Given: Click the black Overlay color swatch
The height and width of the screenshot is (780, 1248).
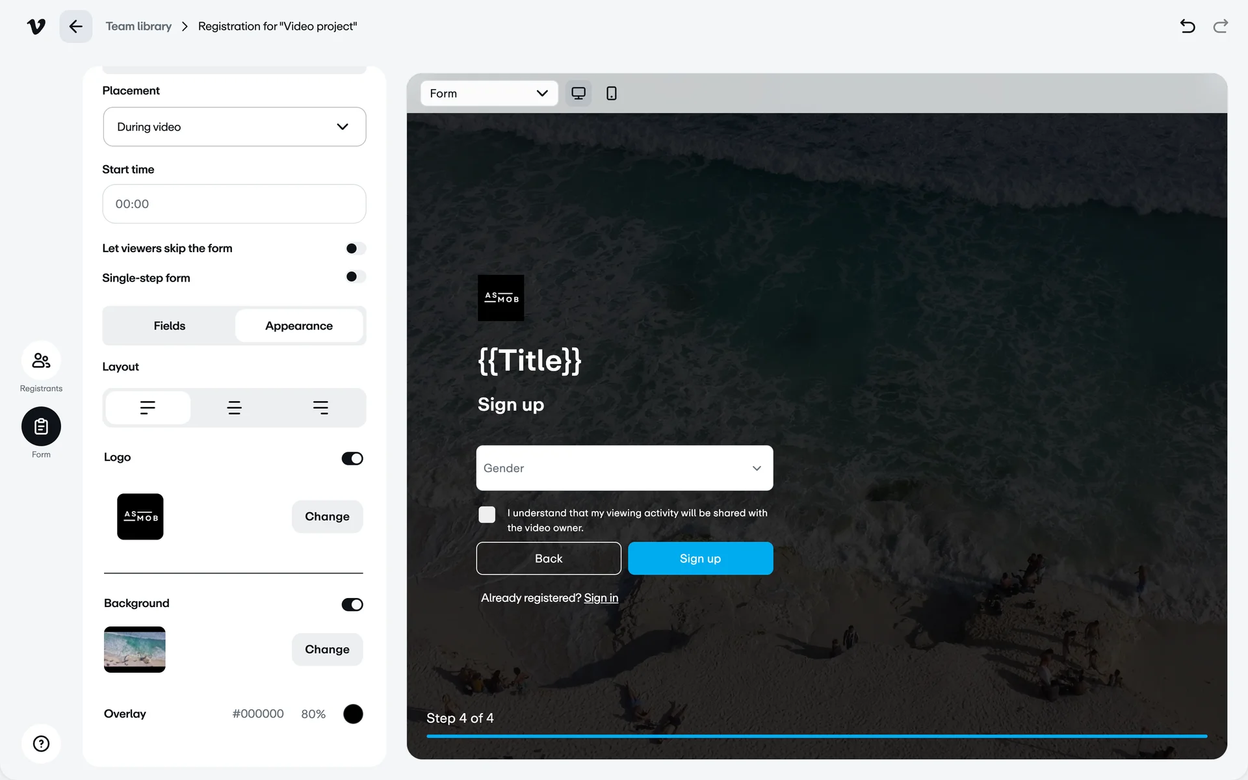Looking at the screenshot, I should click(353, 714).
